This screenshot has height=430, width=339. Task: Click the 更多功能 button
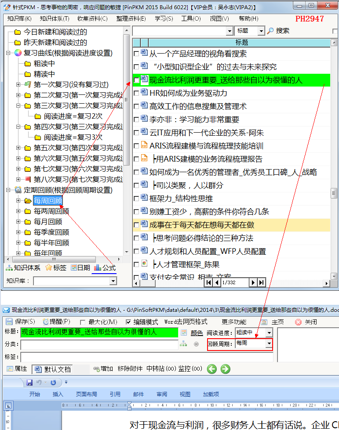234,322
